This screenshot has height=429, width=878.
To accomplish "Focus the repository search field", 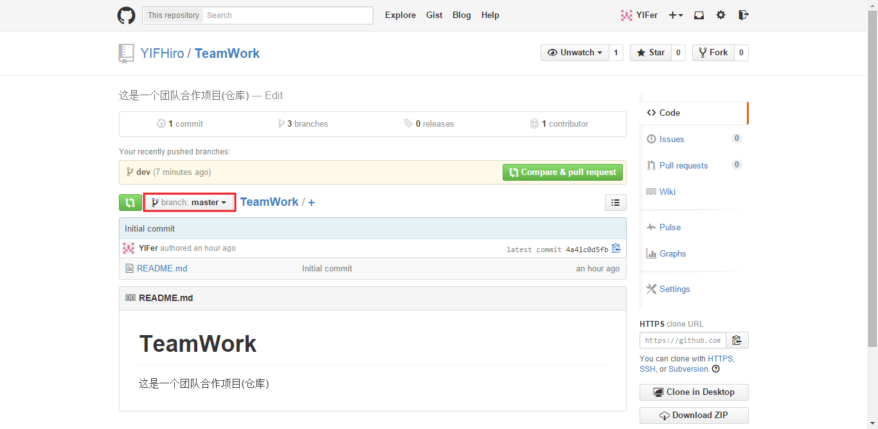I will pos(287,15).
